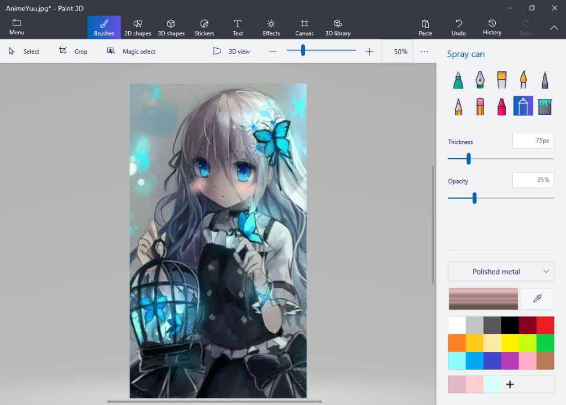Open the Stickers tab

pos(205,28)
